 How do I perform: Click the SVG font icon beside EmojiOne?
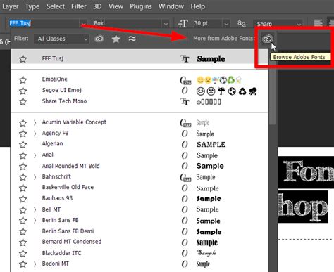[x=185, y=80]
